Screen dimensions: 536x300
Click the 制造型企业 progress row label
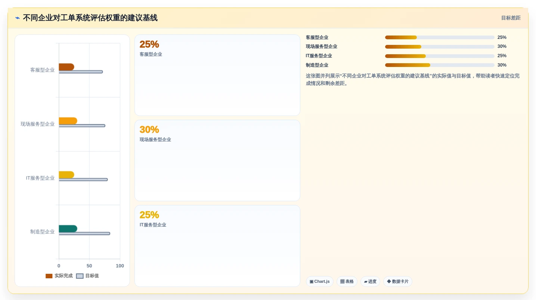pyautogui.click(x=317, y=65)
